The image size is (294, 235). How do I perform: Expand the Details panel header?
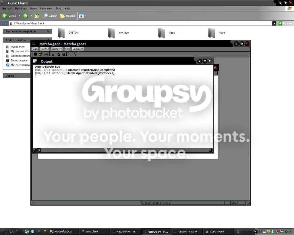tap(17, 76)
